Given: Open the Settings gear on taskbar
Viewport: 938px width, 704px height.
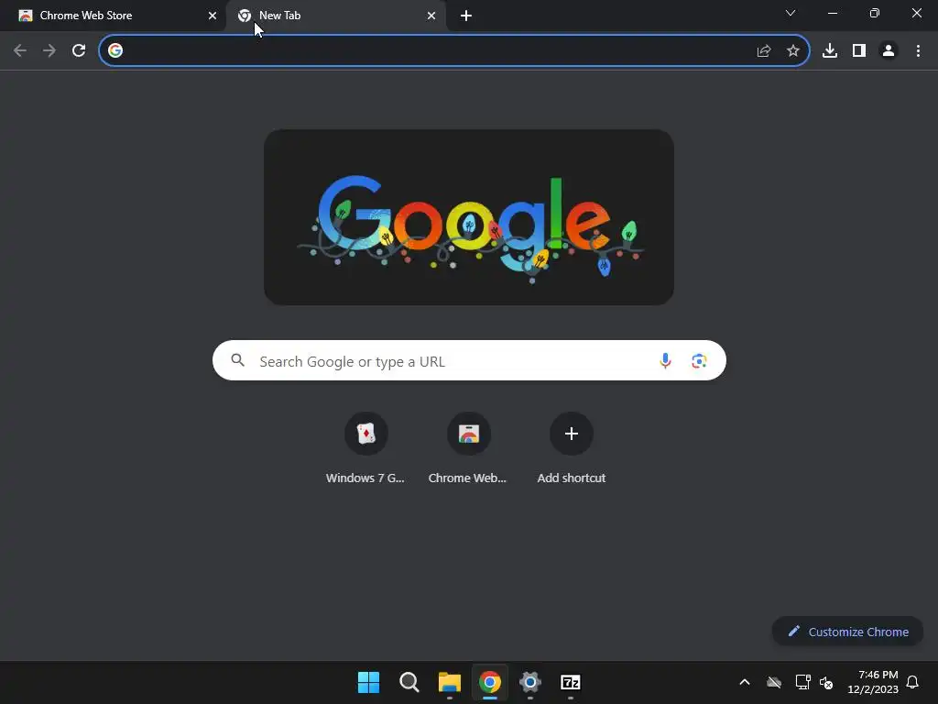Looking at the screenshot, I should (530, 682).
